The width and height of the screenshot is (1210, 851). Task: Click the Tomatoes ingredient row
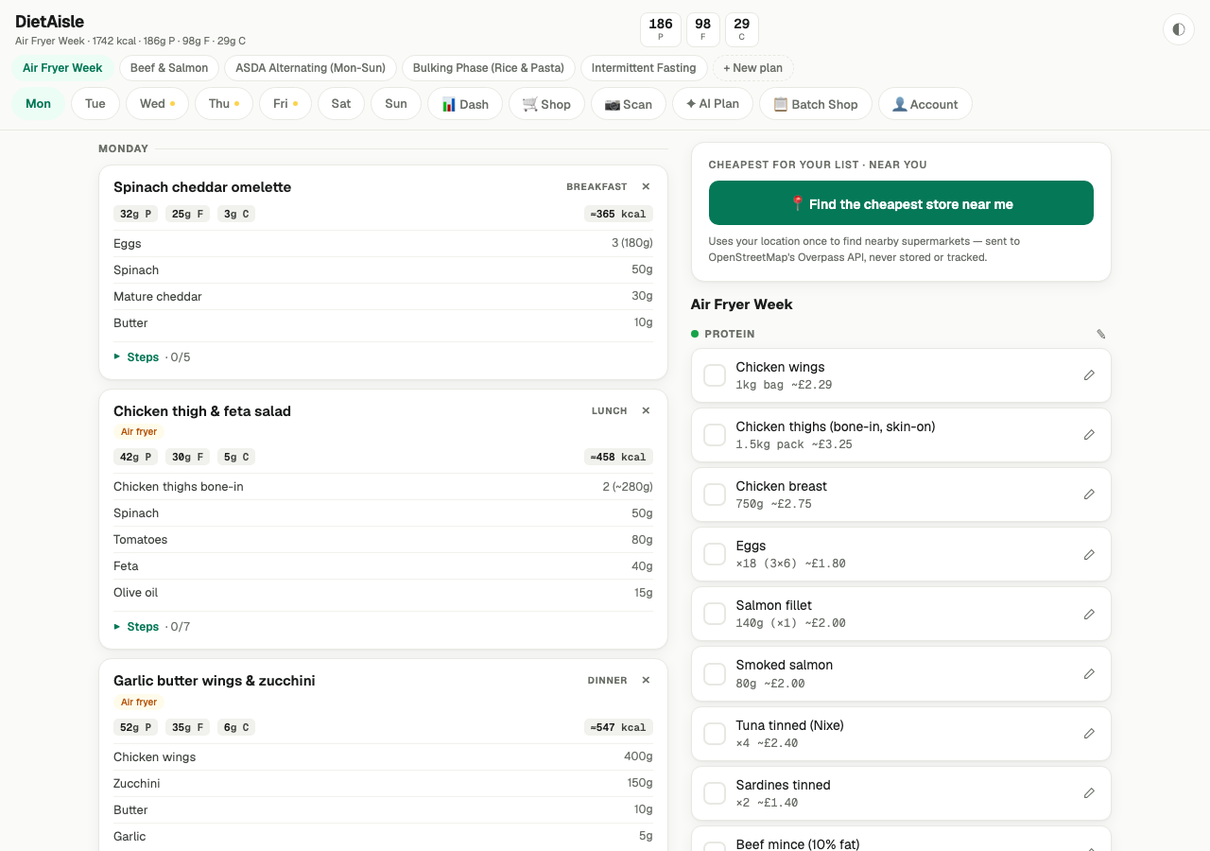(x=383, y=539)
